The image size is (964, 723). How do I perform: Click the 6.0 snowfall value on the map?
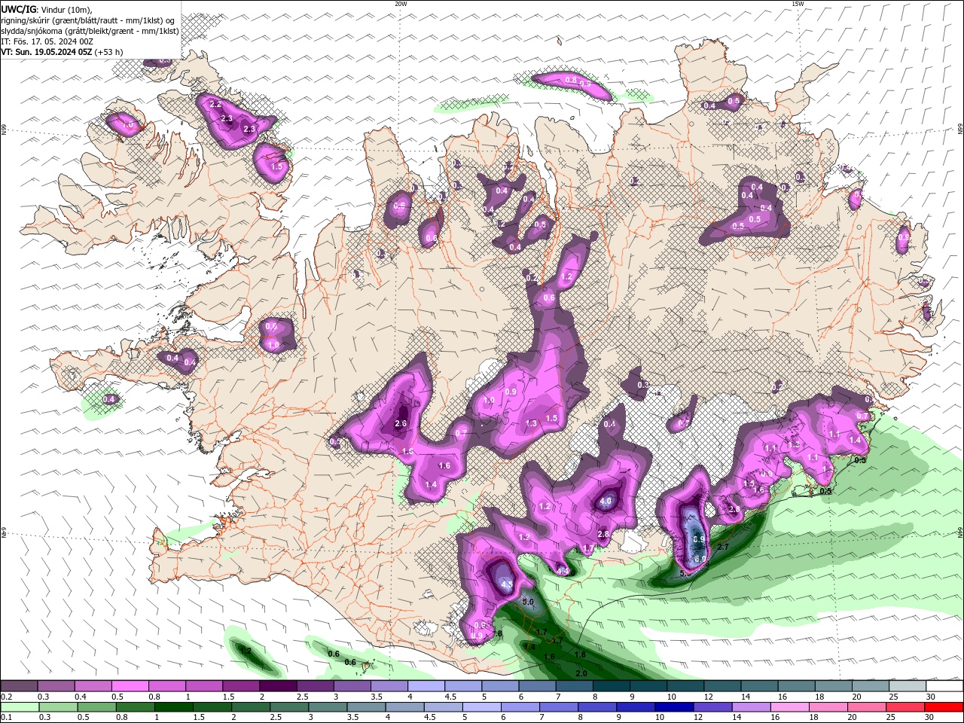(x=700, y=559)
